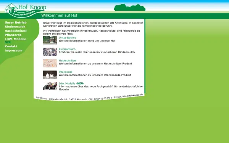Open Hackschnitzel in the sidebar menu
This screenshot has width=229, height=143.
(16, 31)
